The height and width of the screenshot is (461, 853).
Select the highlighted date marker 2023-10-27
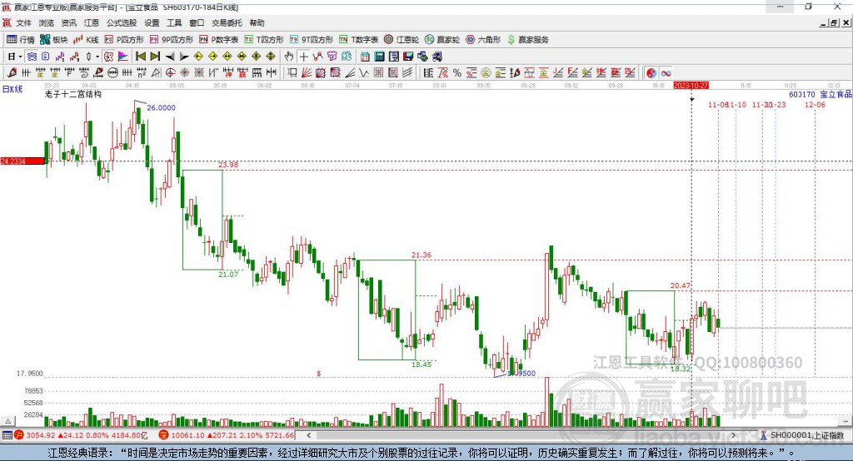coord(691,86)
